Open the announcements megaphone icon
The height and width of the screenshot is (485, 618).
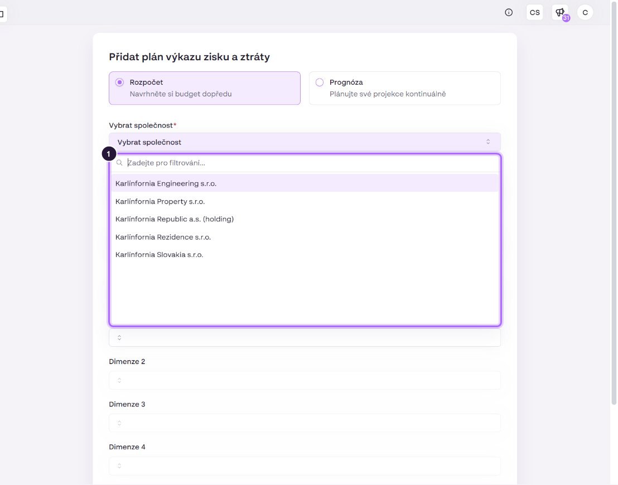(560, 13)
